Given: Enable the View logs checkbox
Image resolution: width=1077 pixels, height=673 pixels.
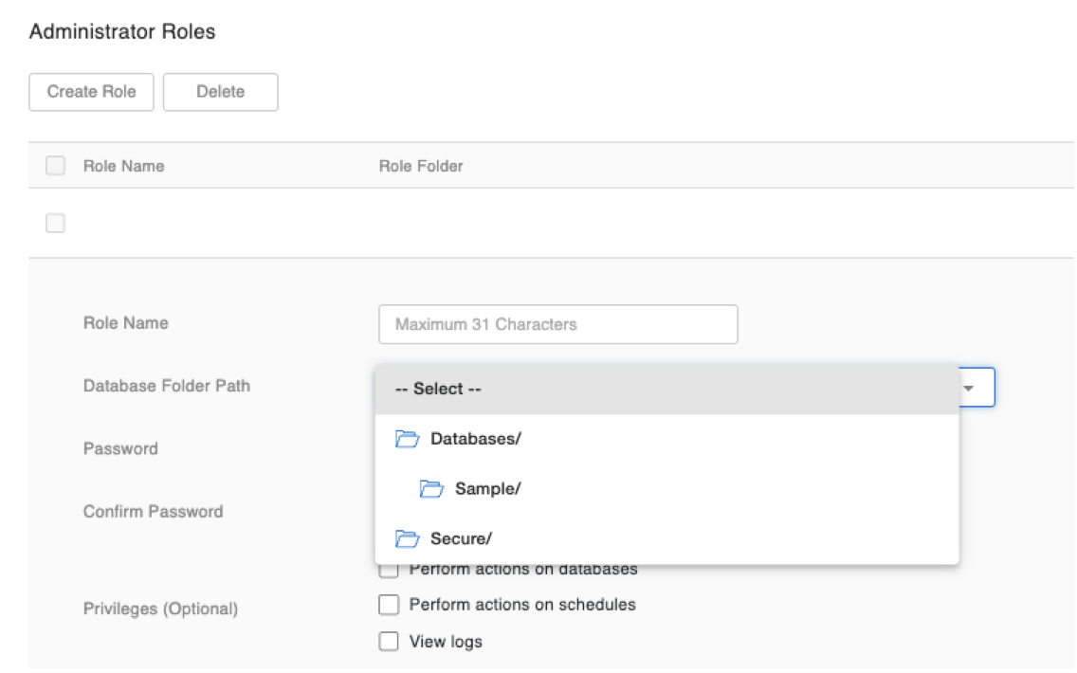Looking at the screenshot, I should coord(389,642).
